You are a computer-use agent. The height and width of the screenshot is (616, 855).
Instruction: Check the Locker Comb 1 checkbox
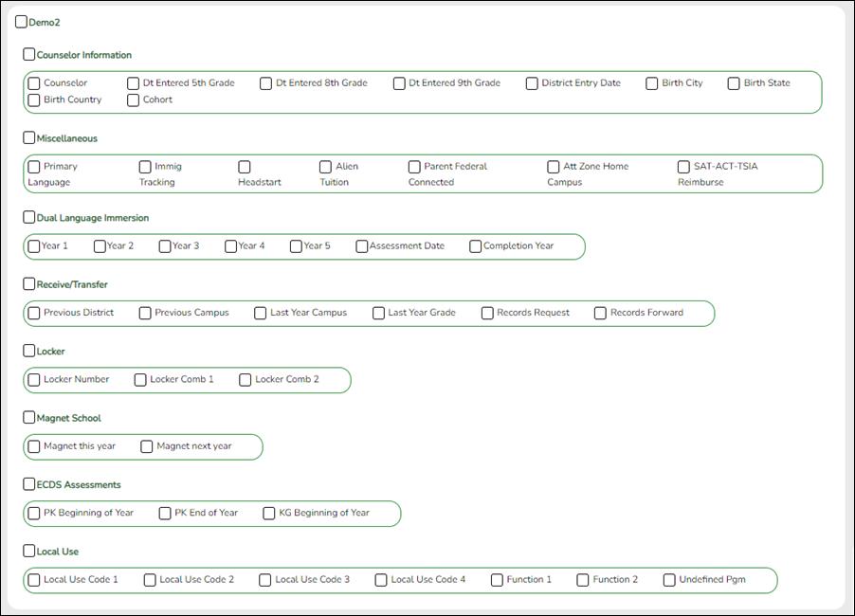click(138, 379)
